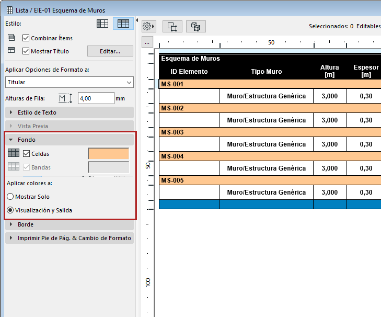381x317 pixels.
Task: Click the ID Elemento column header
Action: click(189, 72)
